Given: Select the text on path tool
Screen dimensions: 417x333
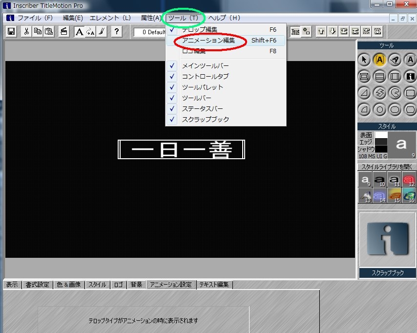Looking at the screenshot, I should click(395, 60).
